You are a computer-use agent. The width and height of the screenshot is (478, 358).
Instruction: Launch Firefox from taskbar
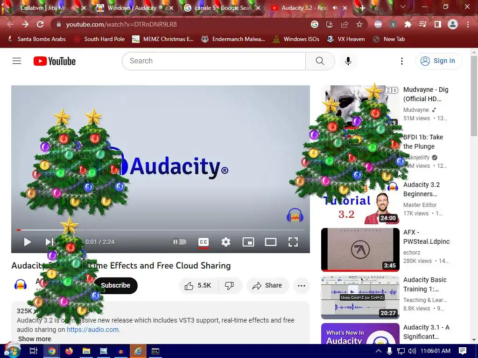(x=69, y=351)
